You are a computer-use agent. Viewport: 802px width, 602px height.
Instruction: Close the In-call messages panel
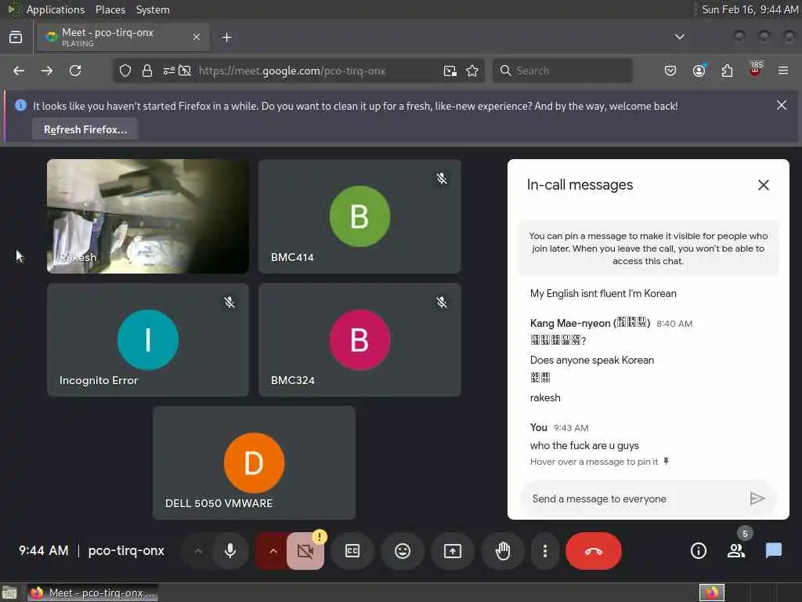point(763,185)
